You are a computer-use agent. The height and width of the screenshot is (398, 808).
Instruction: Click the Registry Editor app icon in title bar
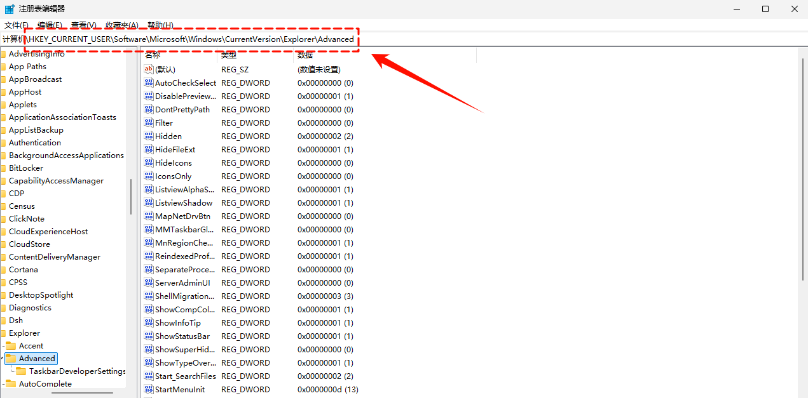click(x=10, y=9)
